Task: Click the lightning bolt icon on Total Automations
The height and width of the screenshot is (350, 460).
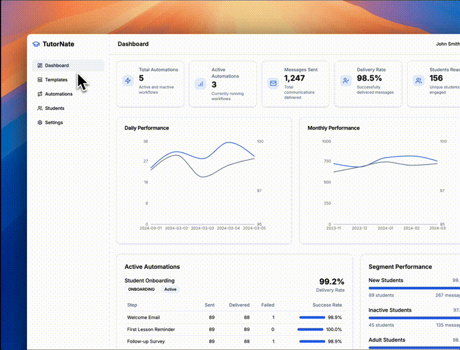Action: pyautogui.click(x=128, y=80)
